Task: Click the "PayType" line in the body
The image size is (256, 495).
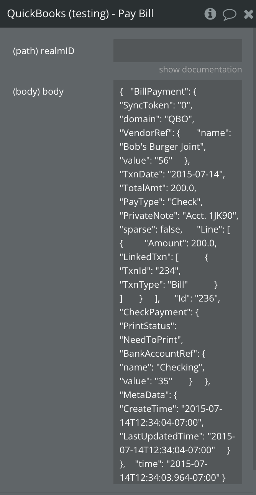Action: [x=161, y=202]
